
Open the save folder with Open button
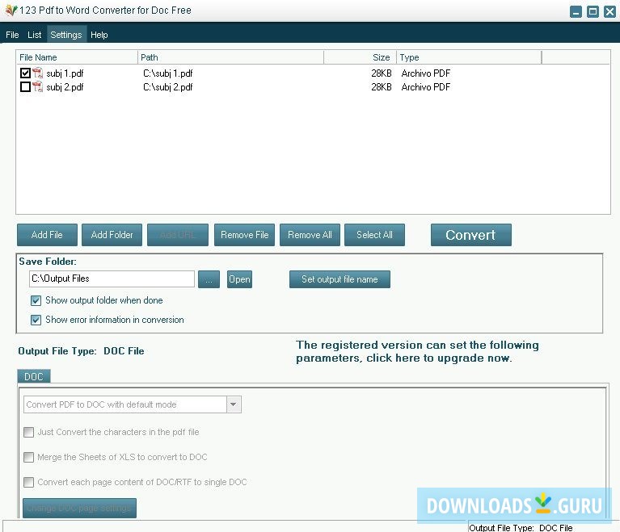tap(239, 279)
